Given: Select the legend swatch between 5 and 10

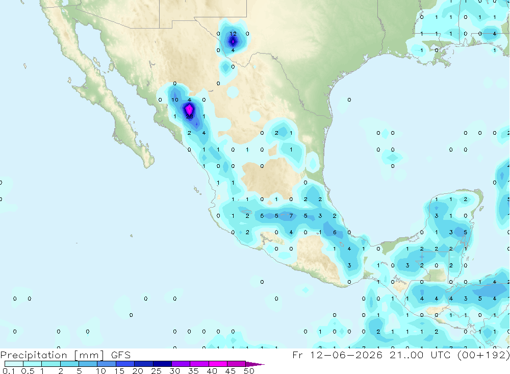Looking at the screenshot, I should click(x=88, y=364).
